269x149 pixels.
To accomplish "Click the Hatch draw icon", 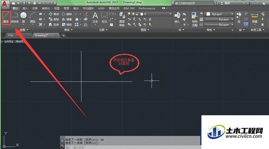I will click(x=41, y=24).
